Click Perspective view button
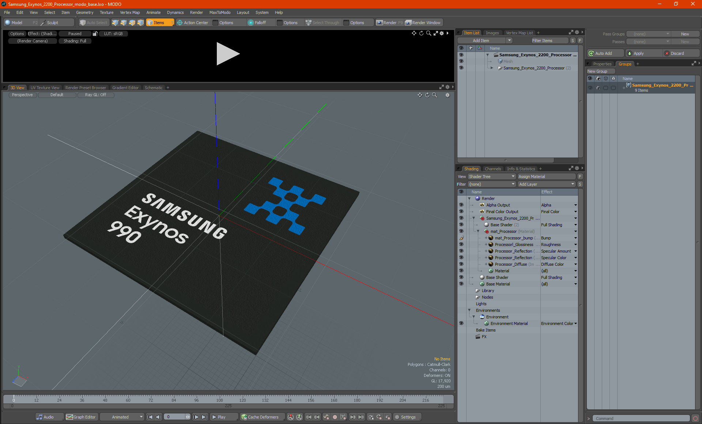Screen dimensions: 702x424 click(22, 95)
